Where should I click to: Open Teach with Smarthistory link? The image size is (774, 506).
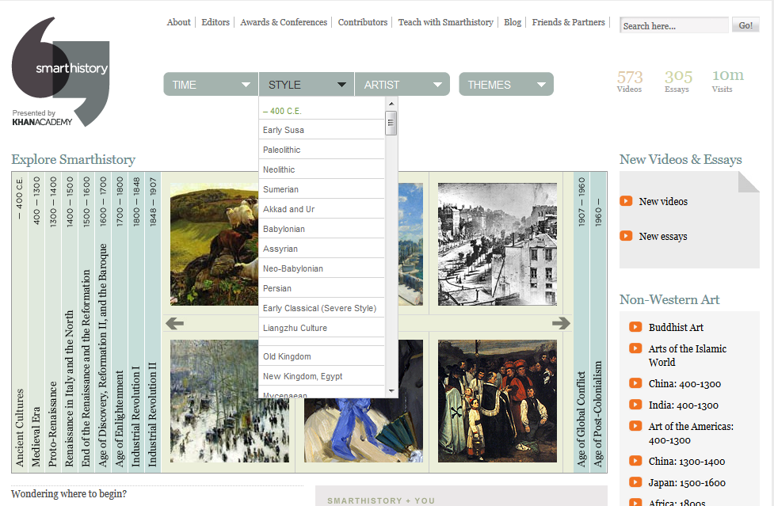pos(446,22)
